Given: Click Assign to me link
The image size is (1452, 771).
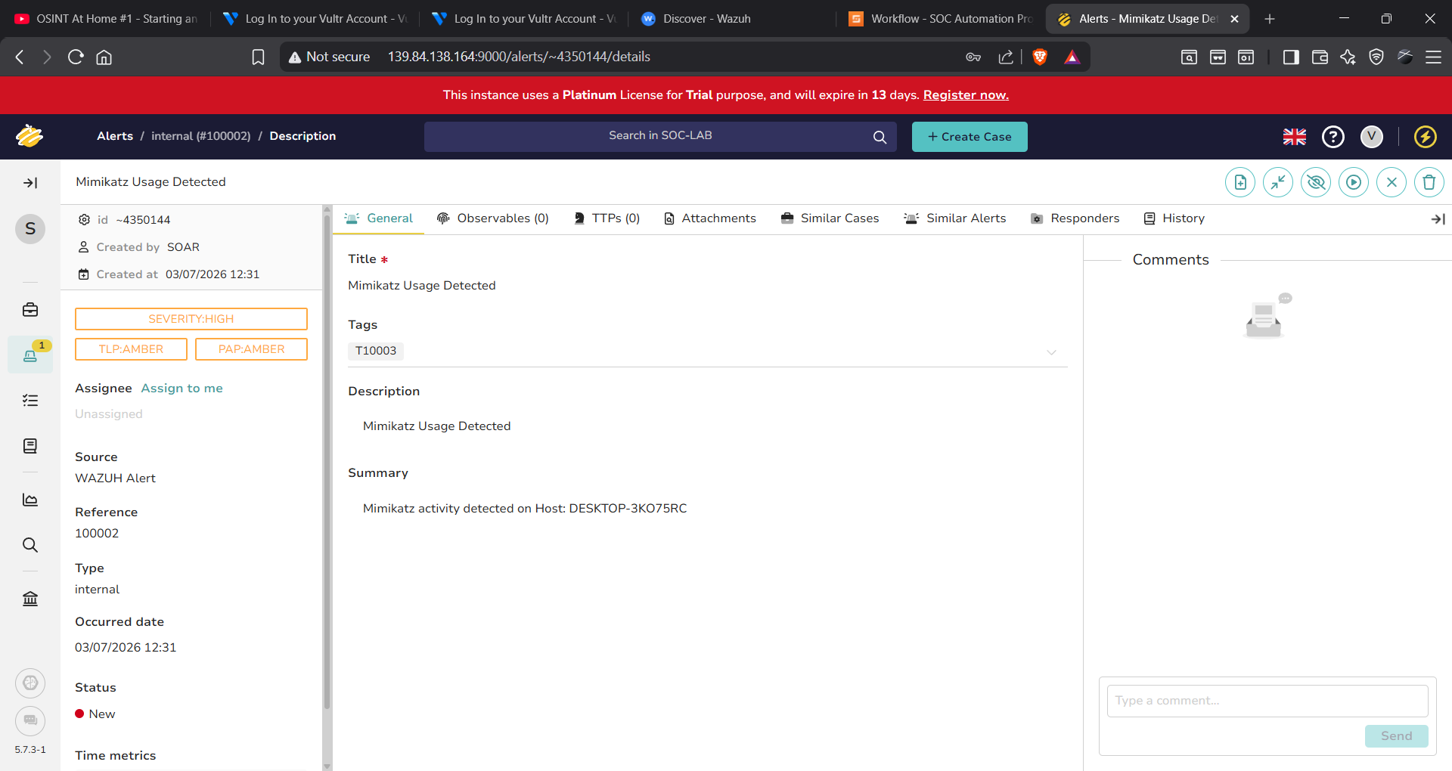Looking at the screenshot, I should (x=182, y=389).
